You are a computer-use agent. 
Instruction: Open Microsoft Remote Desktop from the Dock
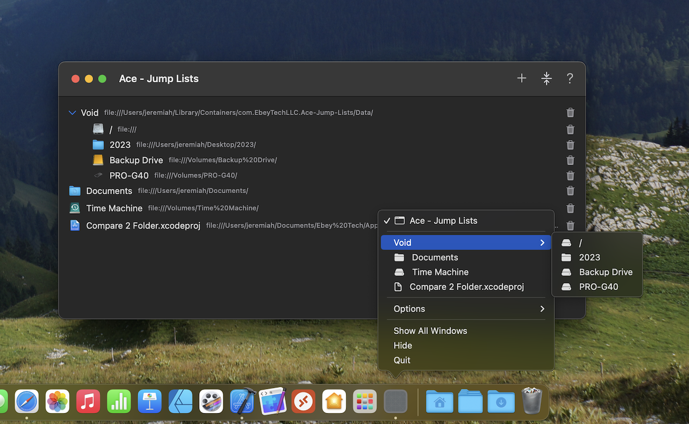(x=303, y=401)
